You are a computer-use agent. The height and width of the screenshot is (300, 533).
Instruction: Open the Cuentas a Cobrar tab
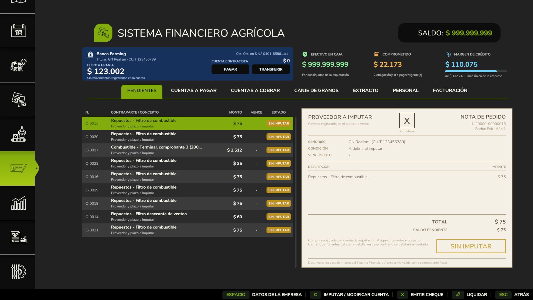255,91
